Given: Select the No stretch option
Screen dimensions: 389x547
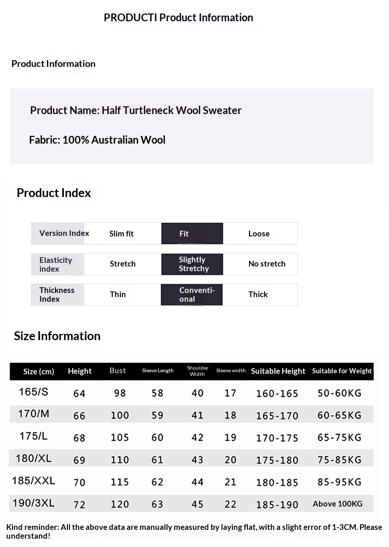Looking at the screenshot, I should (x=267, y=264).
